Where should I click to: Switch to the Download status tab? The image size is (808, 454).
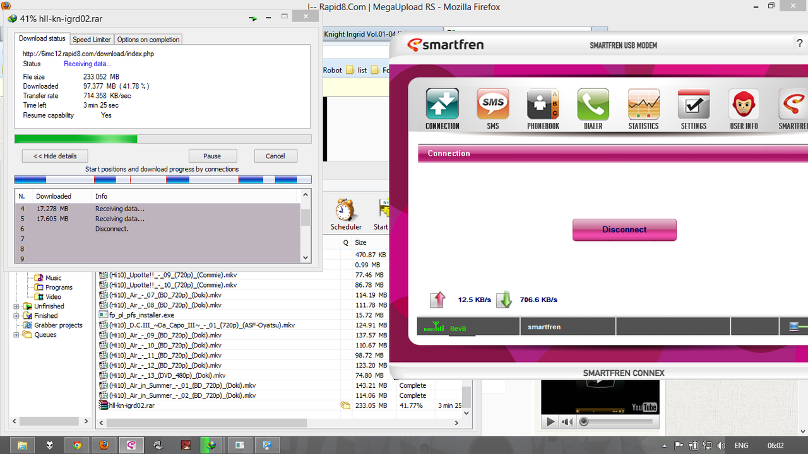pyautogui.click(x=42, y=38)
